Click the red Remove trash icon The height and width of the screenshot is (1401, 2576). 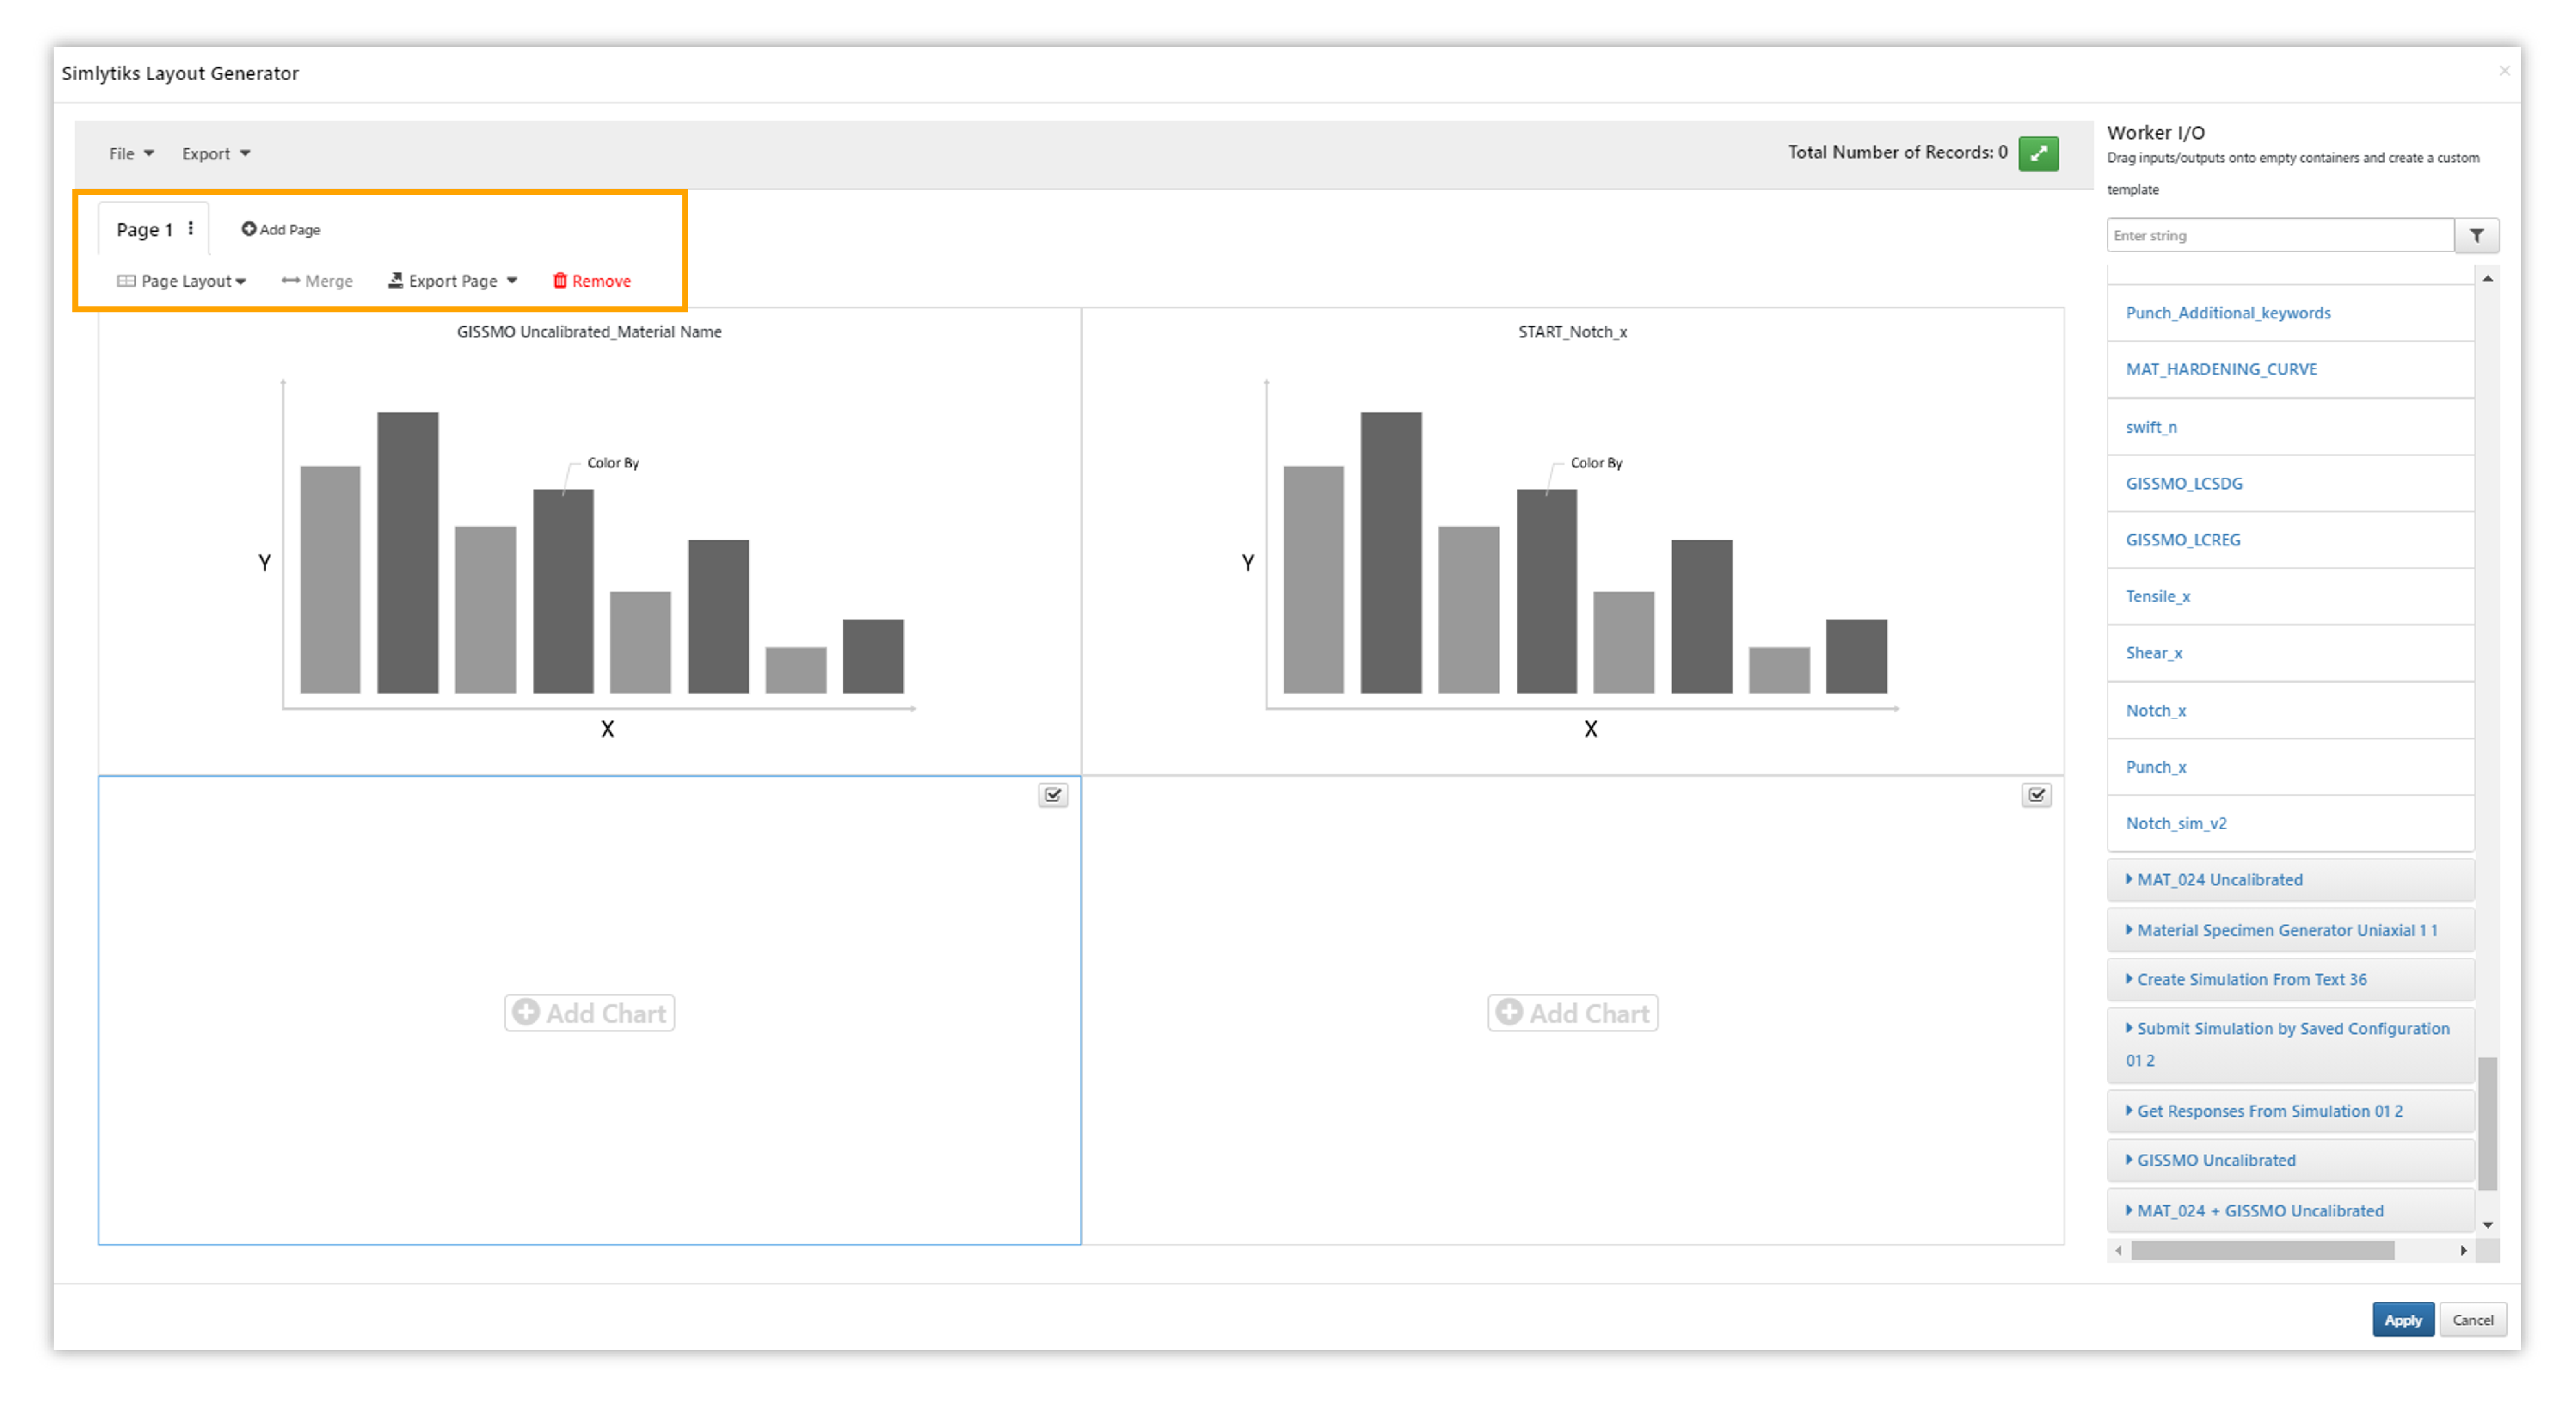coord(560,281)
